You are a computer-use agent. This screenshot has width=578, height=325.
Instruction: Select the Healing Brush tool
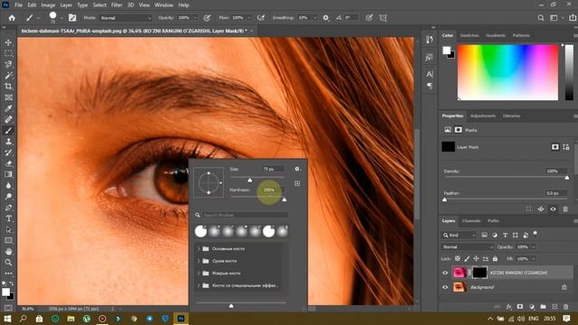8,119
